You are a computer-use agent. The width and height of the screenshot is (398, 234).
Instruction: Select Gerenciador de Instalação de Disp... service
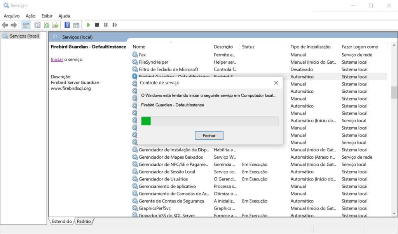tap(174, 150)
